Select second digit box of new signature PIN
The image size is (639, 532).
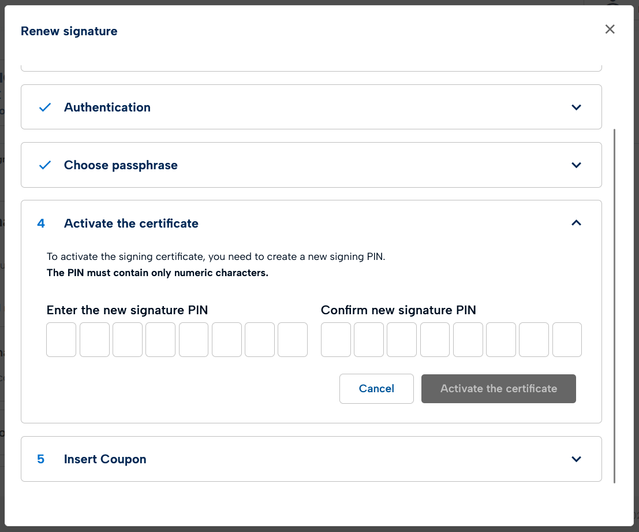click(x=95, y=340)
